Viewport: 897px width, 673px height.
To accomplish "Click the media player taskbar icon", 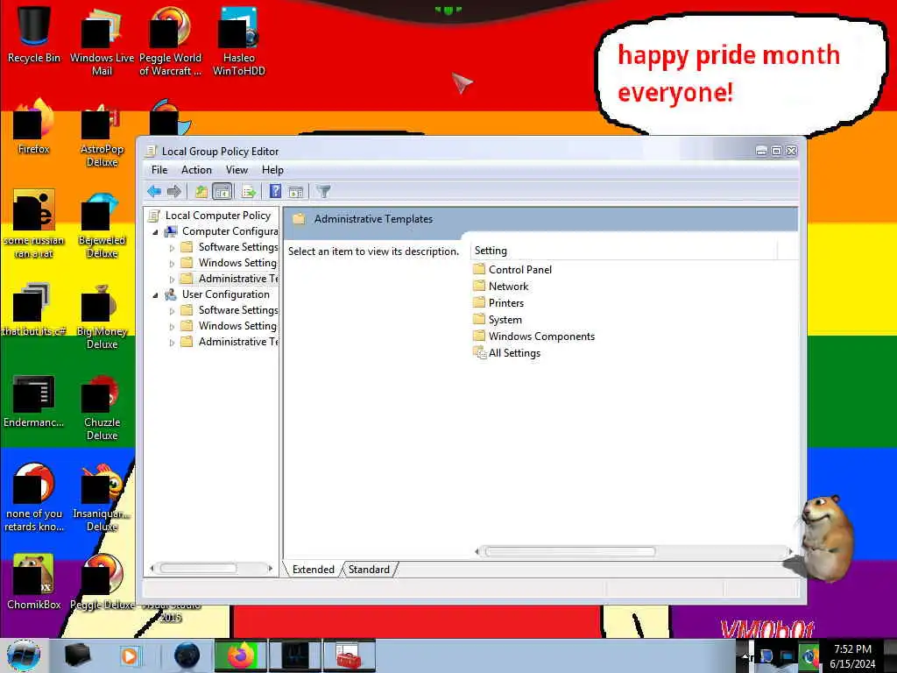I will tap(130, 655).
